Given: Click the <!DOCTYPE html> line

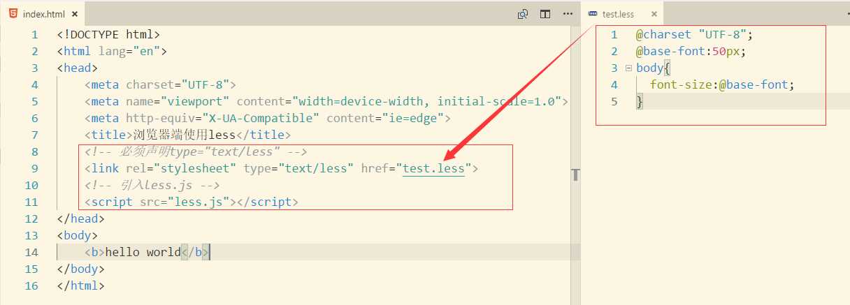Looking at the screenshot, I should click(108, 34).
